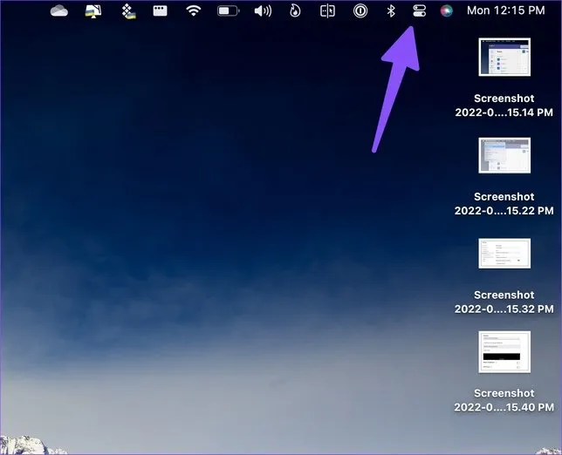Image resolution: width=562 pixels, height=455 pixels.
Task: Open the window-shaped menu bar icon
Action: point(160,11)
